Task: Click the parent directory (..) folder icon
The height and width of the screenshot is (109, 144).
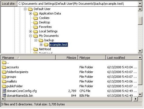Action: 4,62
